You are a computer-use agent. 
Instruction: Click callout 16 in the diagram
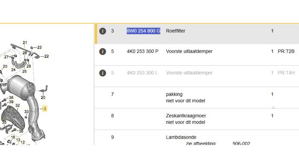13,137
